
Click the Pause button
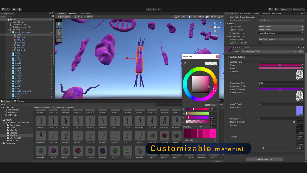[x=153, y=9]
